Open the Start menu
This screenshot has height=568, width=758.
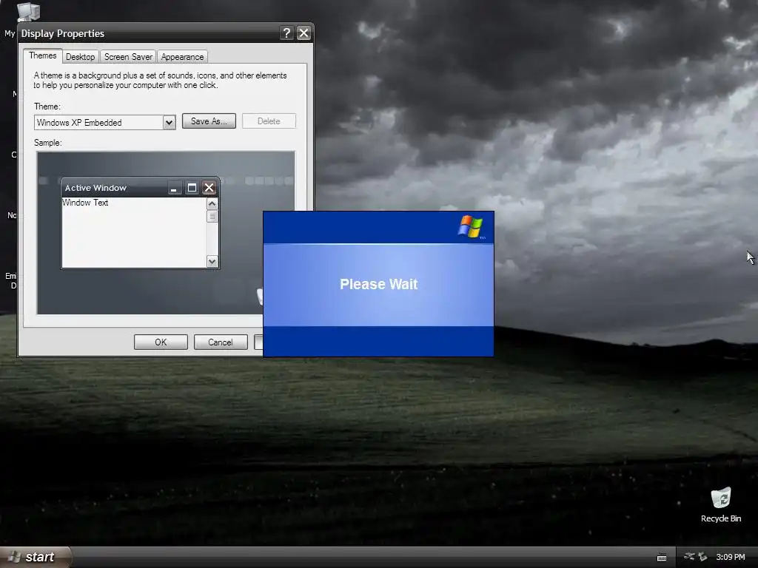click(x=36, y=557)
